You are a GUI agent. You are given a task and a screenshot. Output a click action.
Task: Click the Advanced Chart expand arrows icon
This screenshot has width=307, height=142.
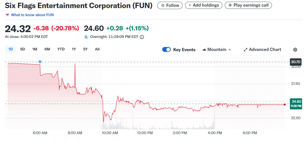pos(246,50)
